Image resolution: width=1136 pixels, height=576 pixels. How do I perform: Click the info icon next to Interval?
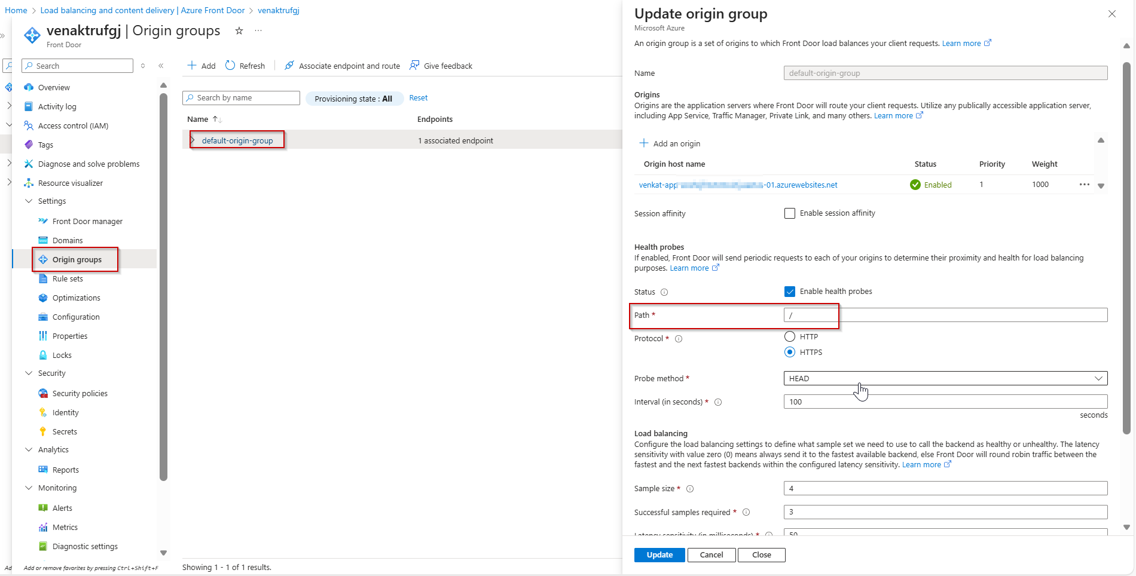tap(718, 402)
